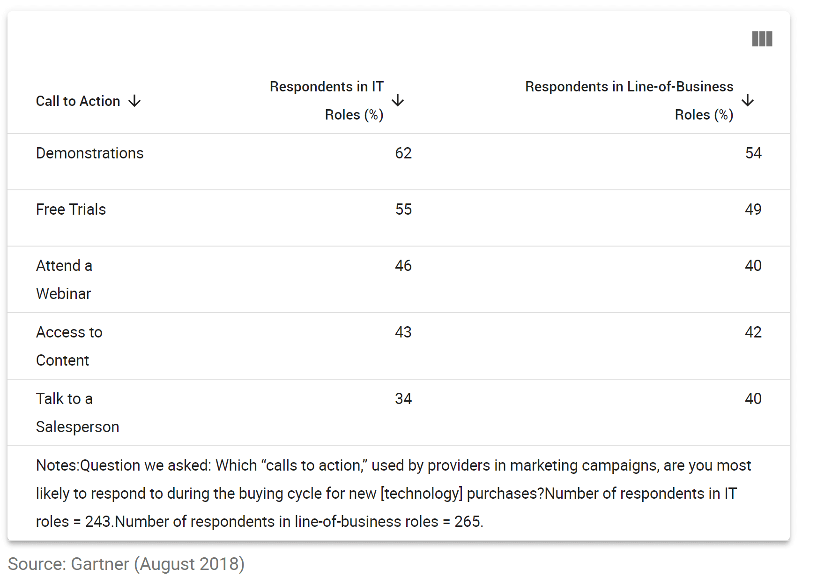Image resolution: width=817 pixels, height=577 pixels.
Task: Click the IT value 46 for Attend a Webinar
Action: click(x=403, y=266)
